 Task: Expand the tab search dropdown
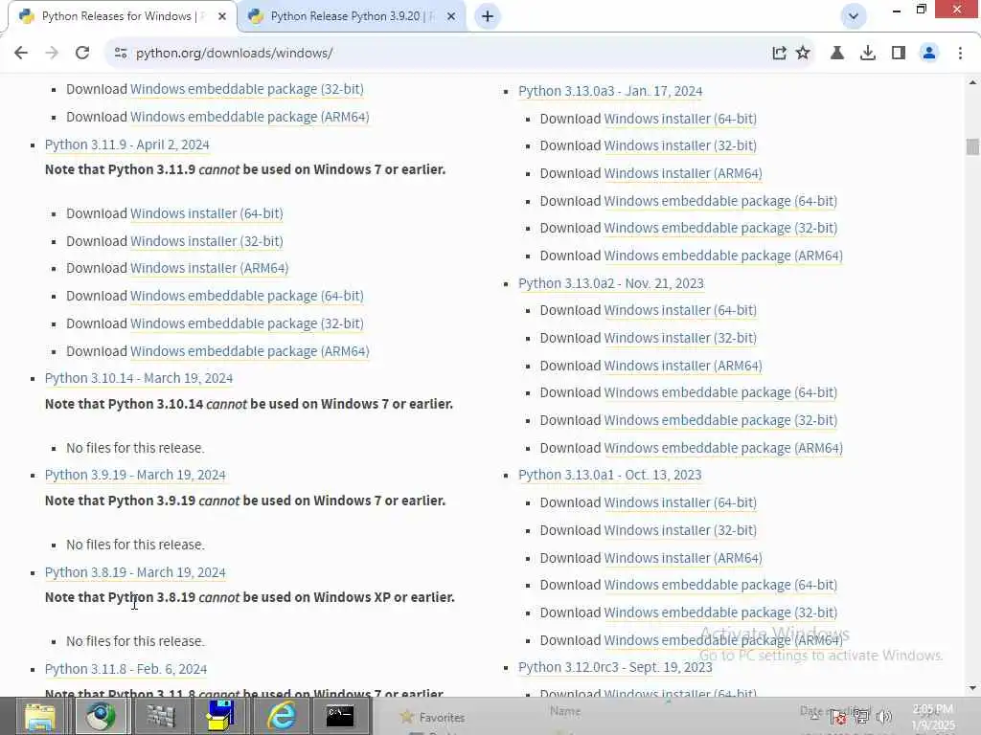pyautogui.click(x=854, y=16)
